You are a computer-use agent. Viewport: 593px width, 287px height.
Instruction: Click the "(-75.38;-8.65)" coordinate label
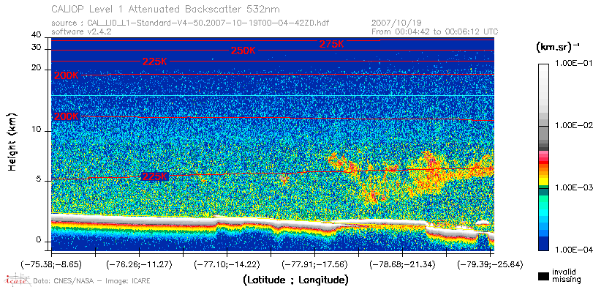[x=51, y=264]
